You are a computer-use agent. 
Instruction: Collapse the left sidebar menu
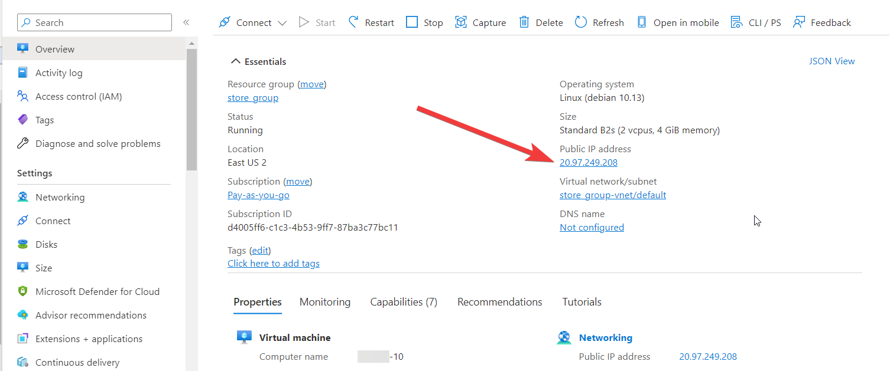click(186, 22)
